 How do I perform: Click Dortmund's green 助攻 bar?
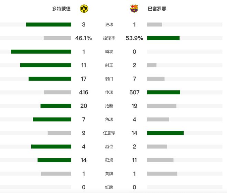(x=41, y=52)
